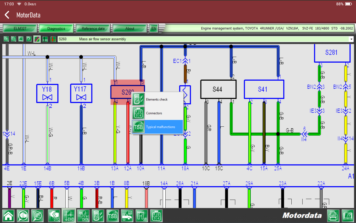Toggle the red line highlight icon
The image size is (356, 223).
click(x=53, y=39)
